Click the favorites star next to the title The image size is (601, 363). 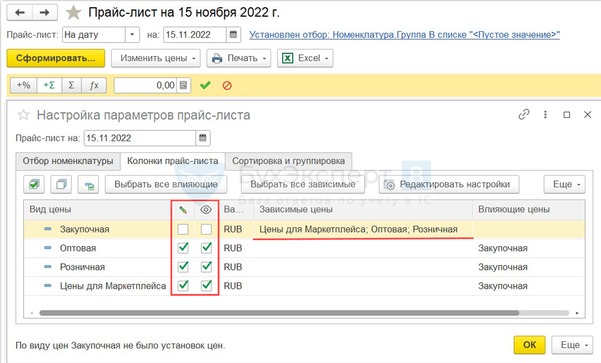(x=73, y=12)
